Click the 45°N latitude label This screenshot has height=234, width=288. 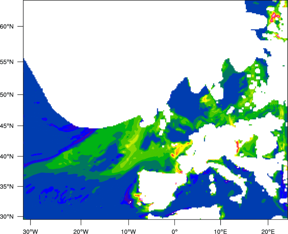7,126
